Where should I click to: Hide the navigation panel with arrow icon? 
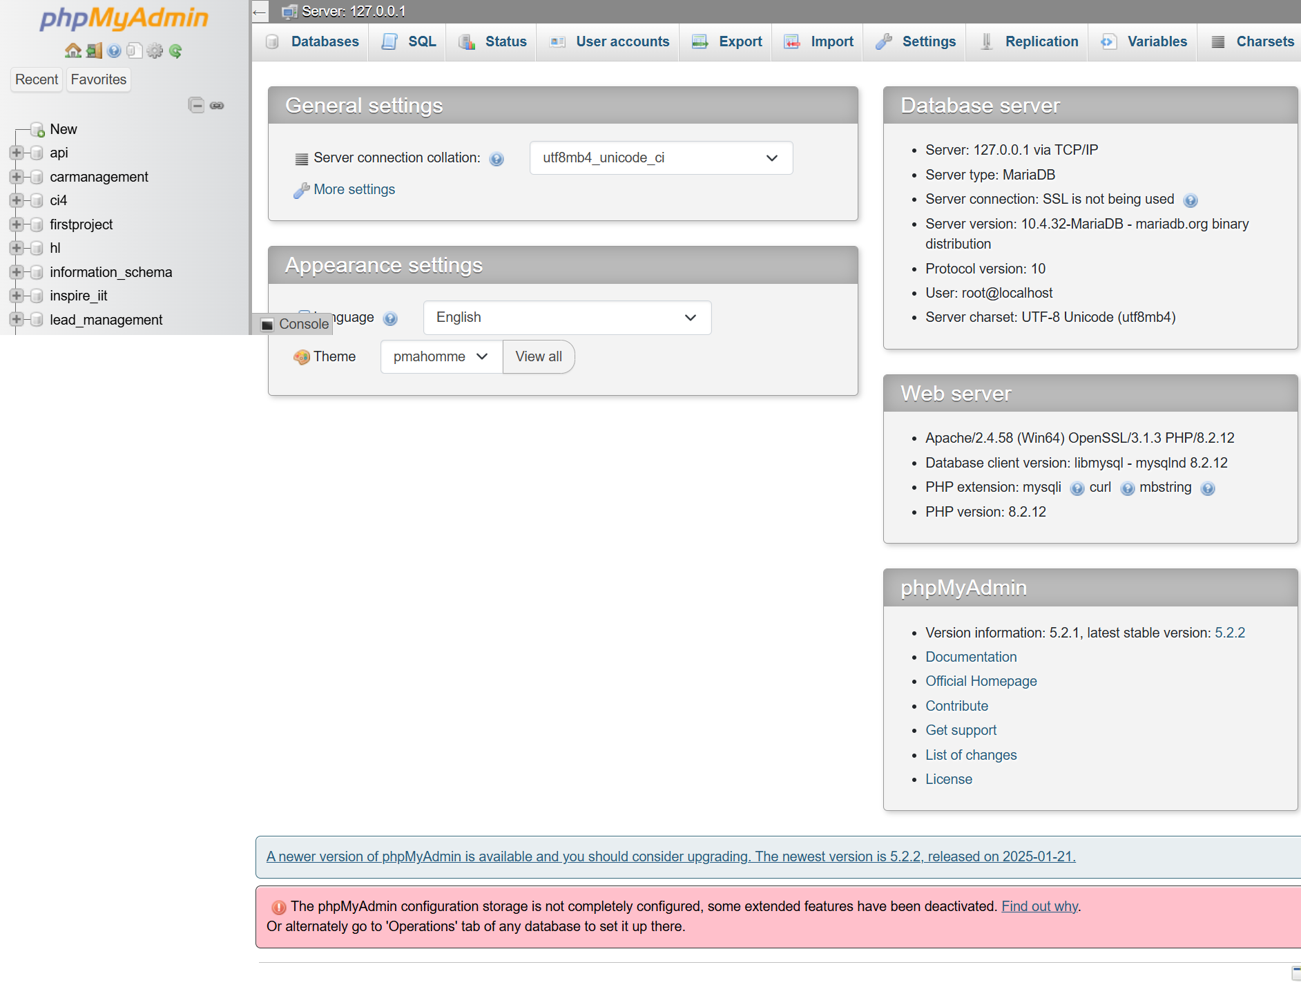coord(260,12)
